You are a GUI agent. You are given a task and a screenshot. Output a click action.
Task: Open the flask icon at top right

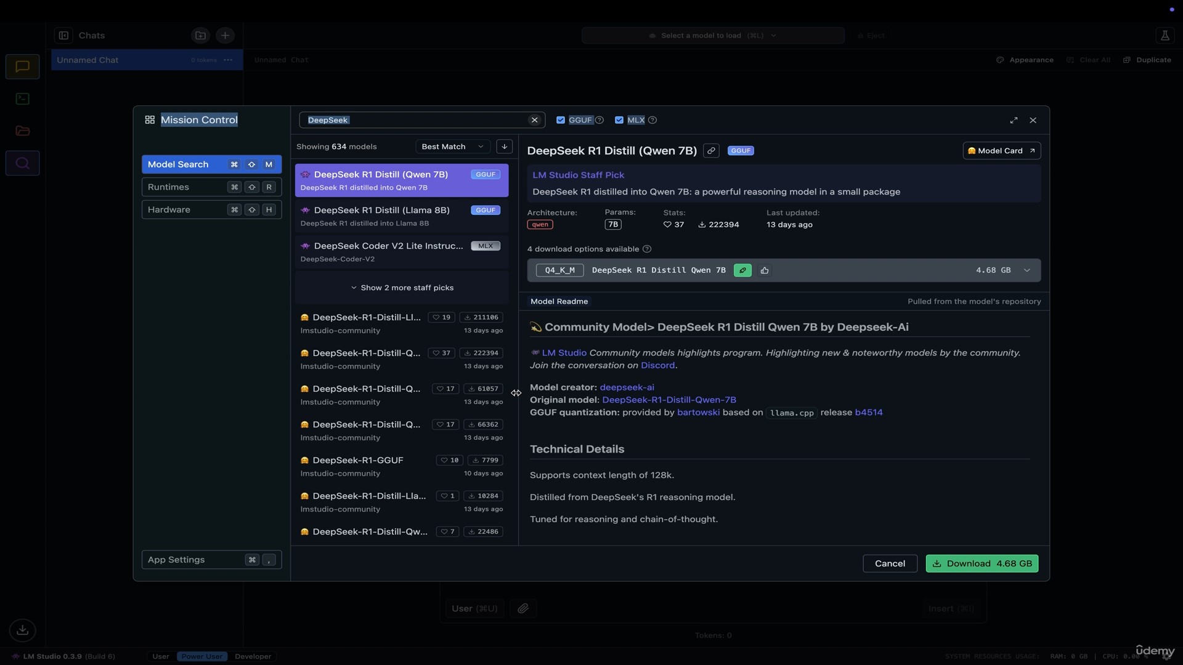click(1165, 36)
